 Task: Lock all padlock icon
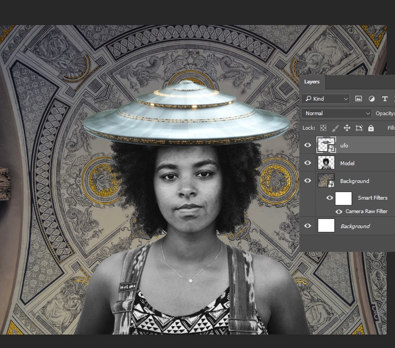(x=371, y=128)
